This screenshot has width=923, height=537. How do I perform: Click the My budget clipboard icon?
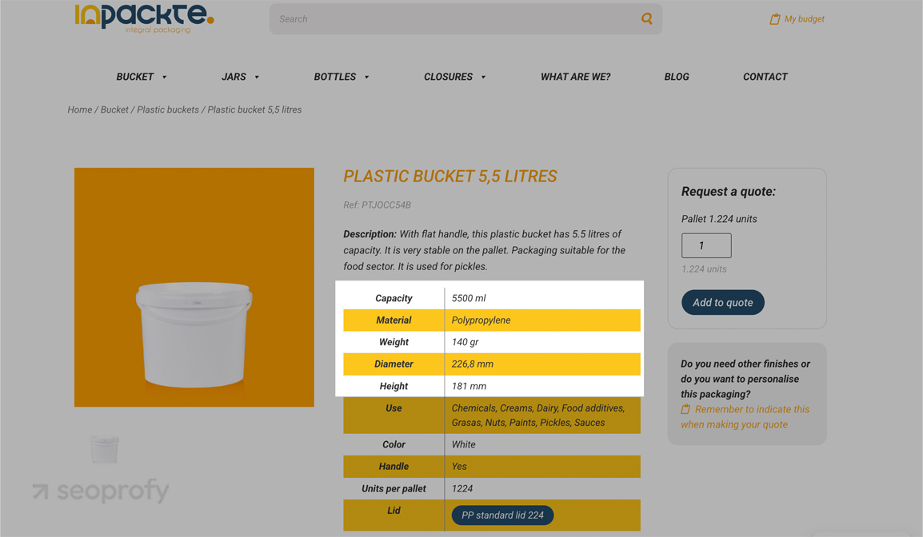click(x=774, y=19)
